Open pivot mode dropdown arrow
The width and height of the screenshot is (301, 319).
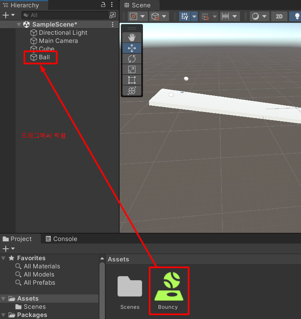pos(143,16)
